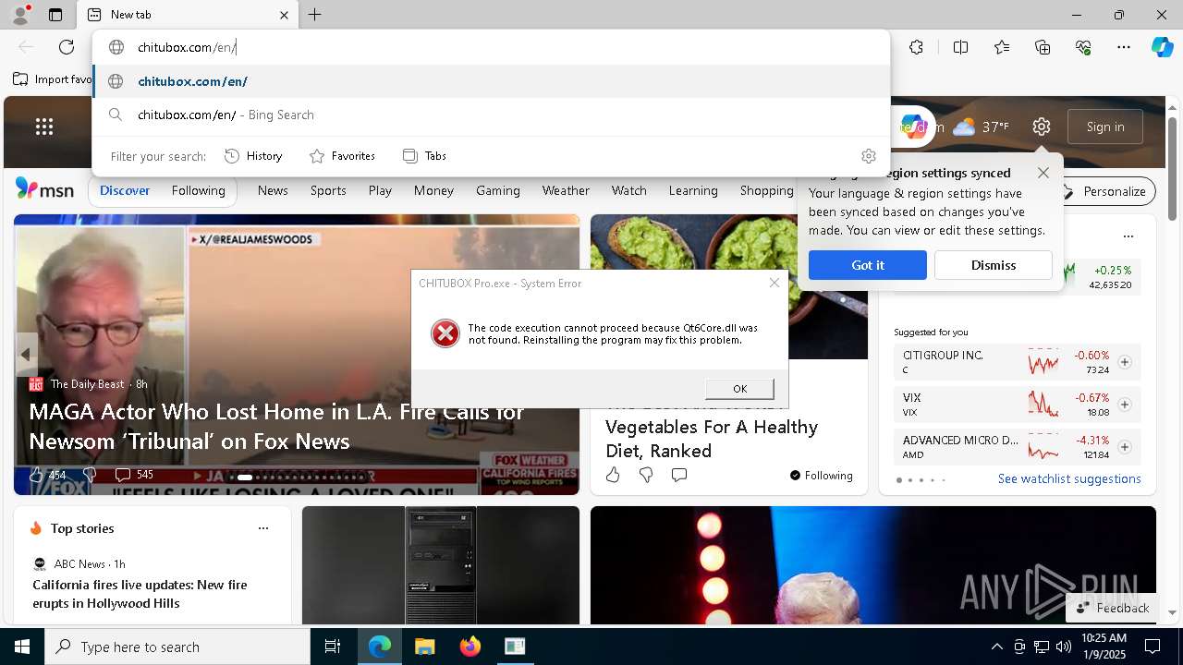Open California fires live updates story
Screen dimensions: 1183x665
[140, 594]
